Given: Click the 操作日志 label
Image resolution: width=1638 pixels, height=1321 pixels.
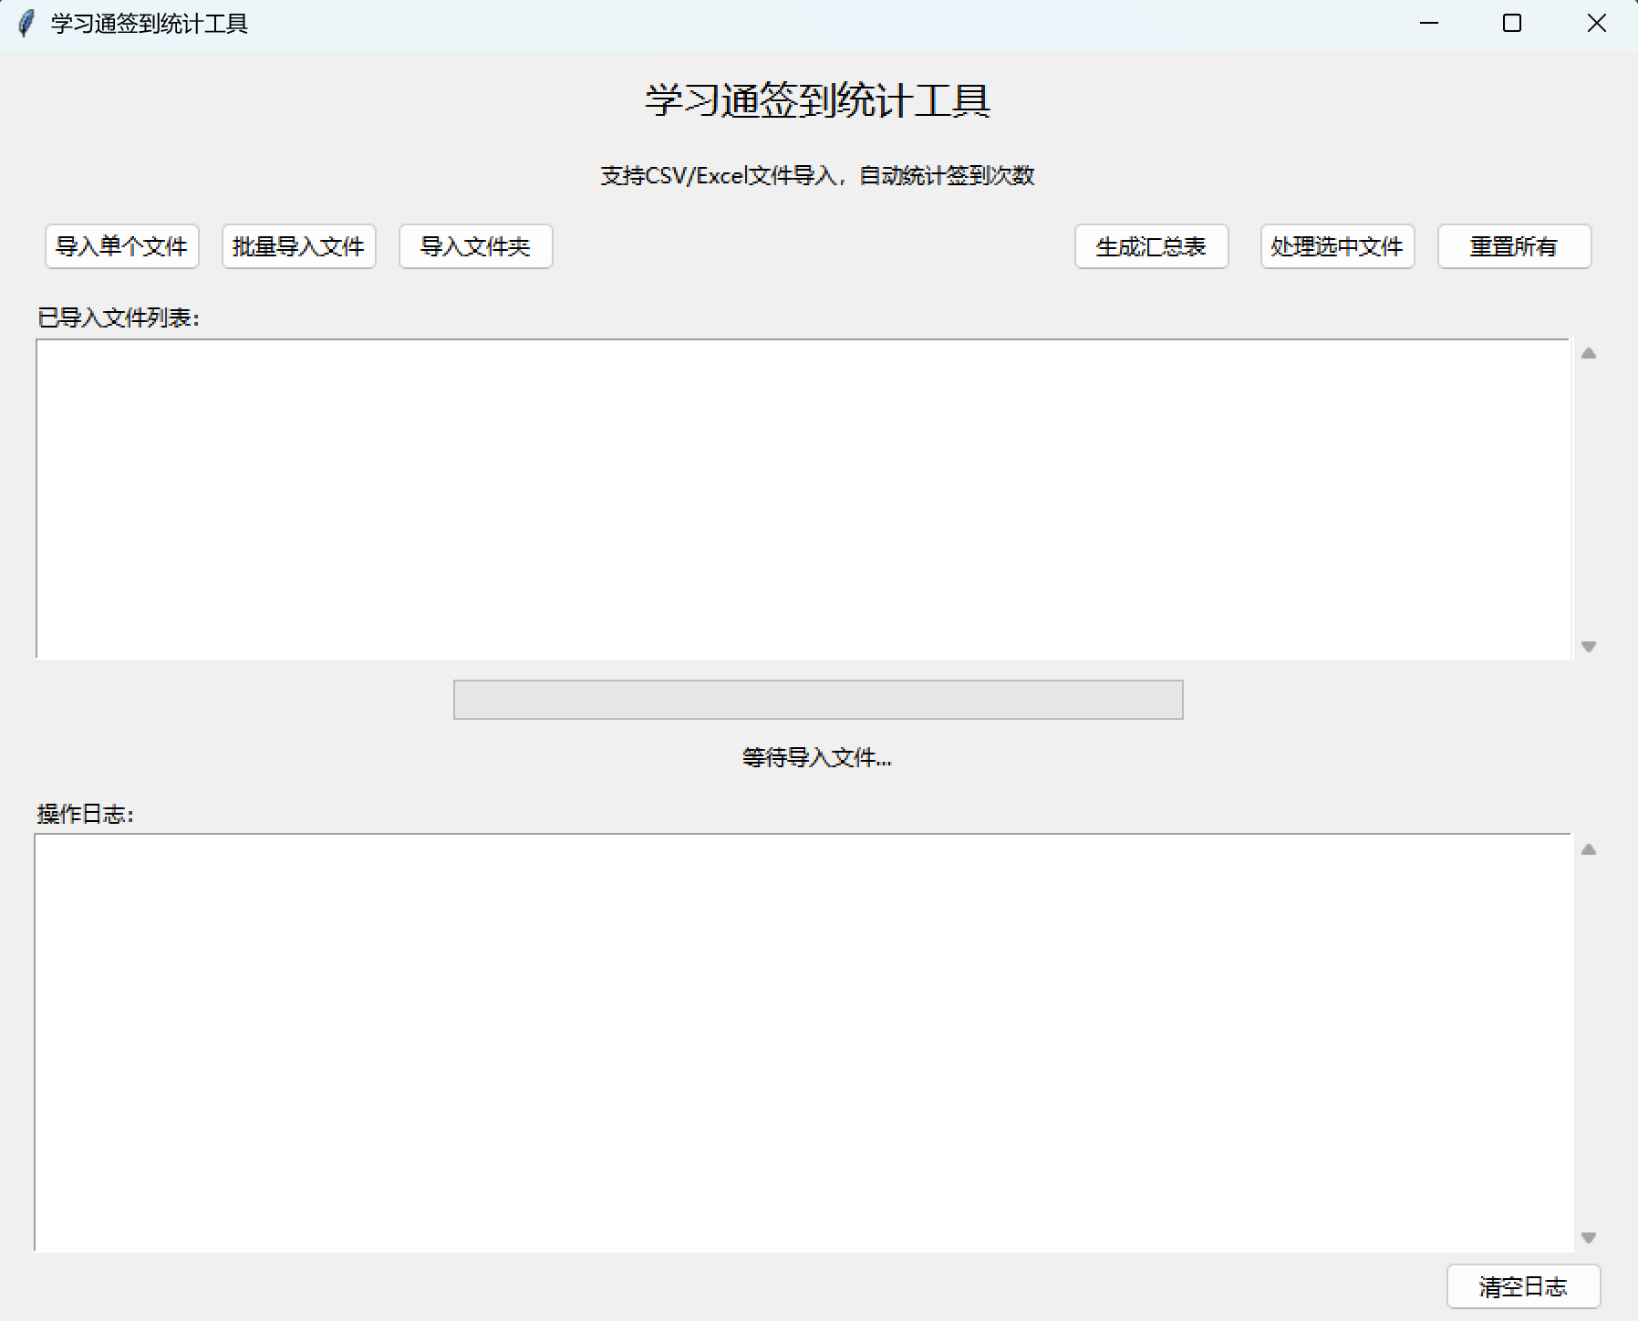Looking at the screenshot, I should click(x=86, y=814).
